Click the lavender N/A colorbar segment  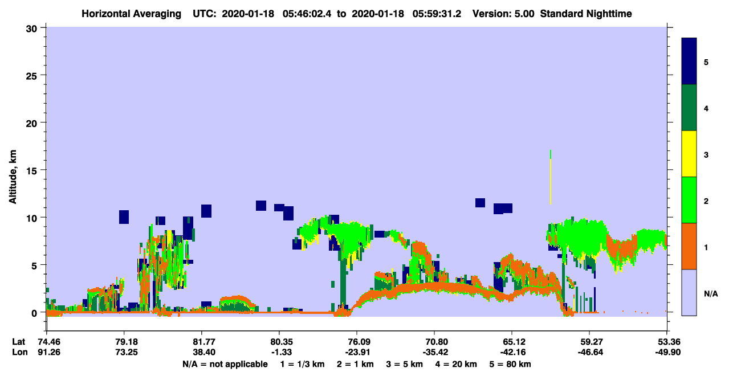click(x=689, y=292)
